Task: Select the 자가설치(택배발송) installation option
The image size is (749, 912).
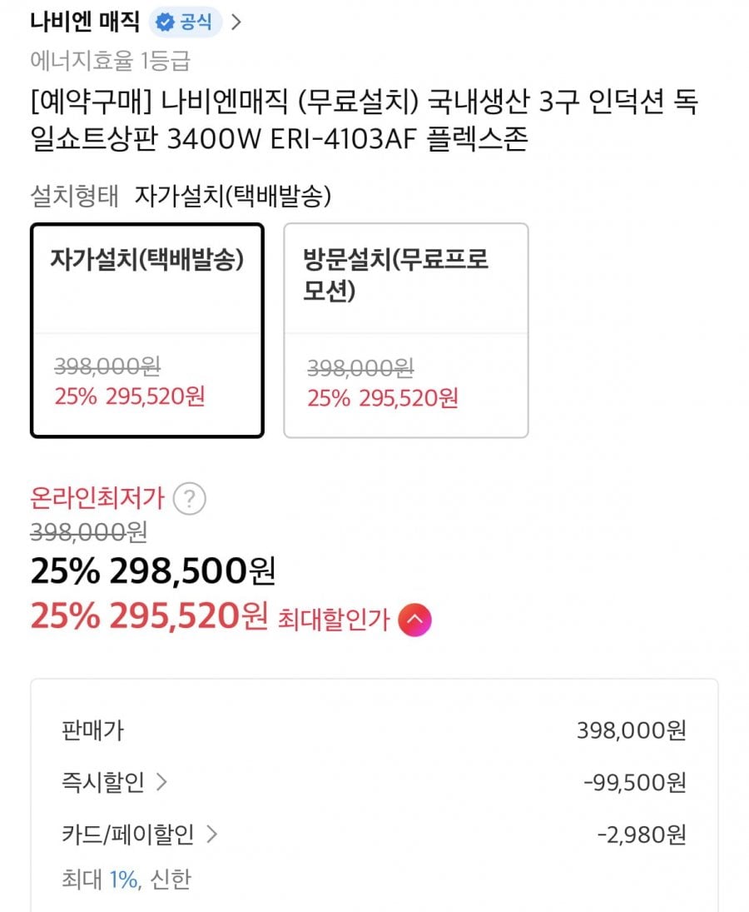Action: [147, 330]
